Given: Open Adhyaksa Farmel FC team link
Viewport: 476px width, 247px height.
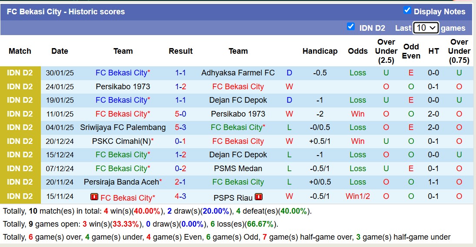Looking at the screenshot, I should tap(238, 73).
